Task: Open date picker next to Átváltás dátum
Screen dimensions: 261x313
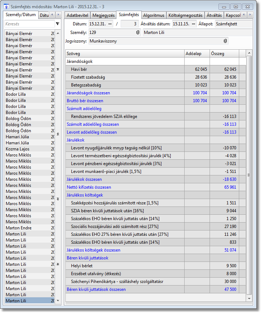Action: point(194,24)
